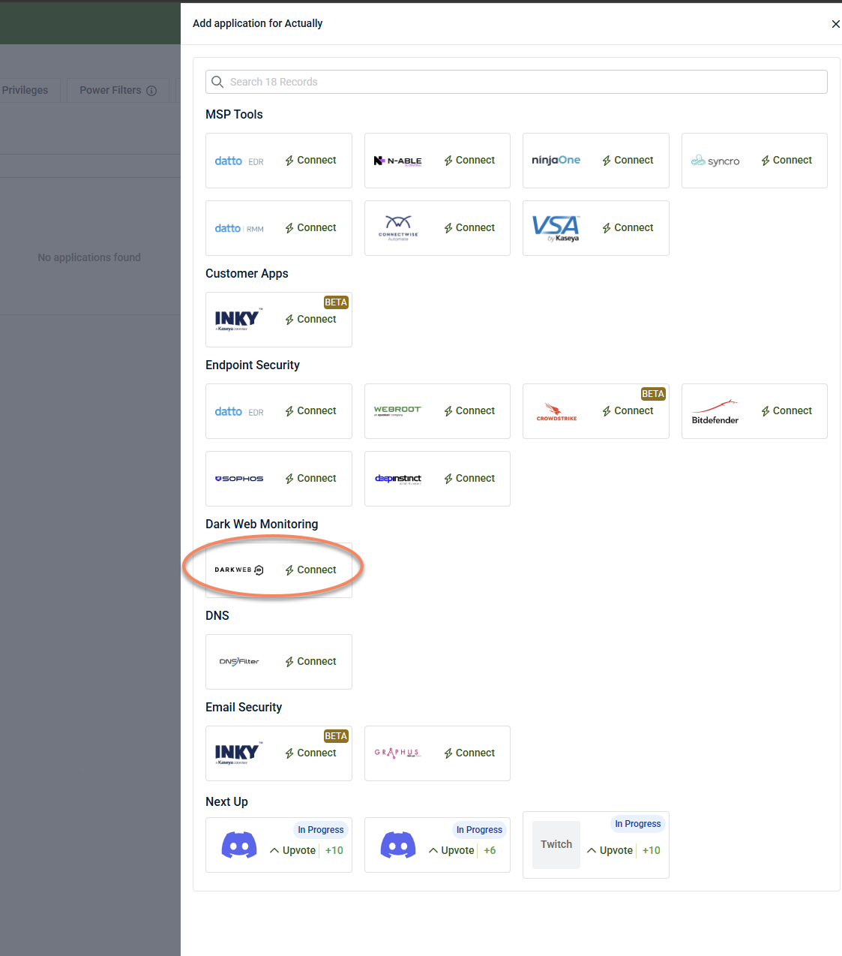Upvote the first Discord integration with +10
This screenshot has width=842, height=956.
pyautogui.click(x=293, y=850)
